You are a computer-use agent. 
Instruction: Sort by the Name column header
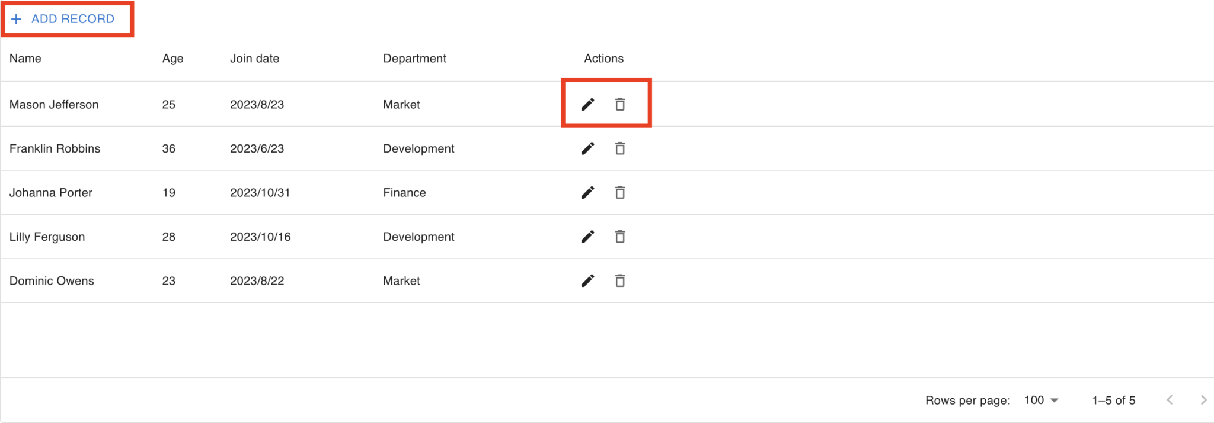point(25,59)
